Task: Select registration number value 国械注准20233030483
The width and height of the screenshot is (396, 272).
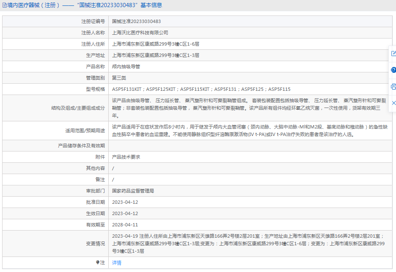Action: tap(136, 21)
